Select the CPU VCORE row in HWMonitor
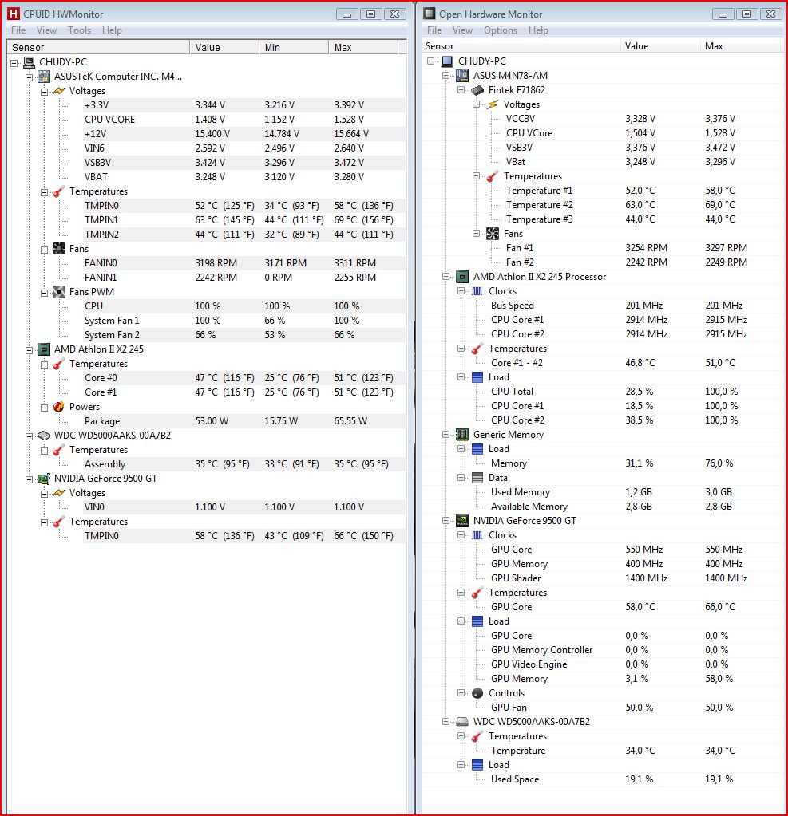The height and width of the screenshot is (816, 788). click(x=245, y=120)
